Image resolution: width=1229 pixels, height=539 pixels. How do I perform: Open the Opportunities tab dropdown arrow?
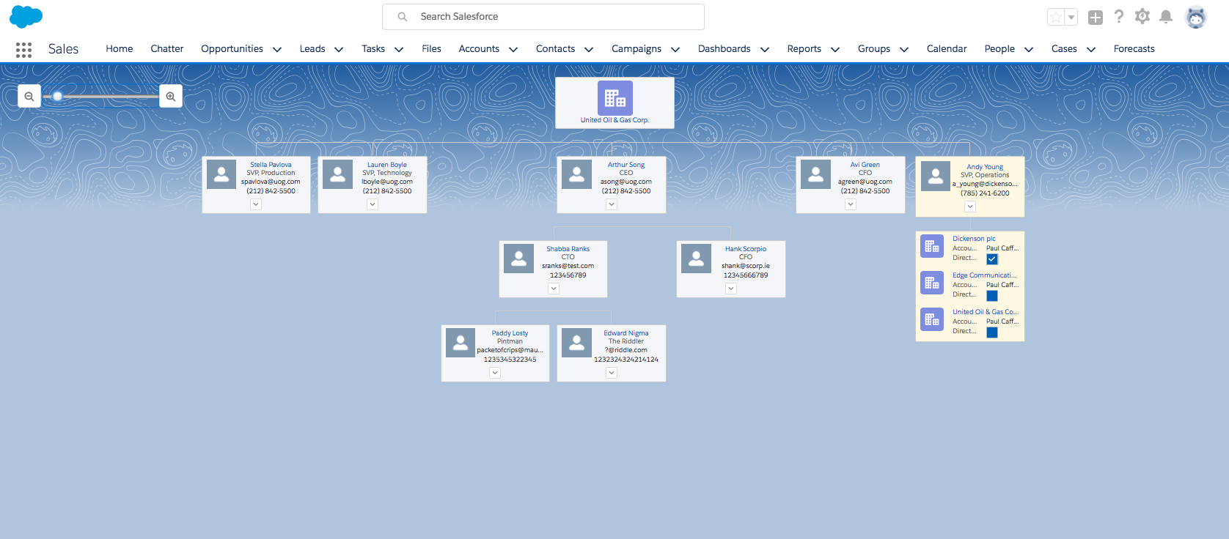tap(277, 49)
